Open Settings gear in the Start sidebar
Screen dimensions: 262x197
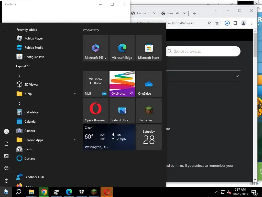(x=6, y=168)
